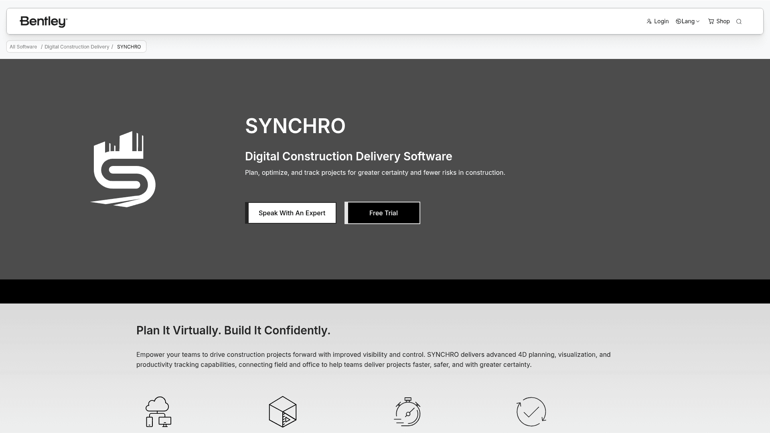The width and height of the screenshot is (770, 433).
Task: Open the Lang language dropdown
Action: [687, 22]
